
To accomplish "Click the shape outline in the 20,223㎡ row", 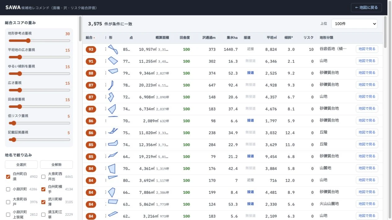I will point(111,85).
